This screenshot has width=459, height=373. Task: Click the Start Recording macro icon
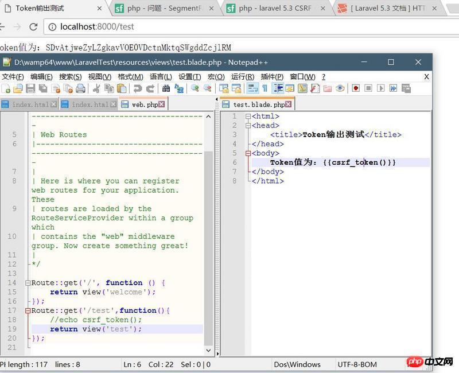[x=356, y=88]
